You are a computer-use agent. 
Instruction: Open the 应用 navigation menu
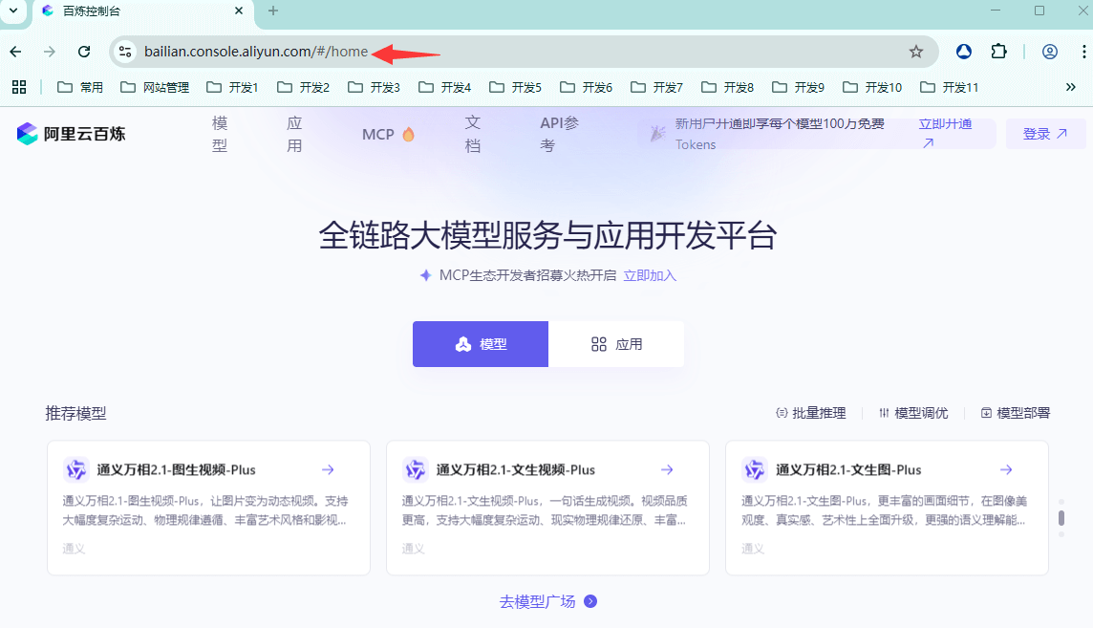coord(294,134)
